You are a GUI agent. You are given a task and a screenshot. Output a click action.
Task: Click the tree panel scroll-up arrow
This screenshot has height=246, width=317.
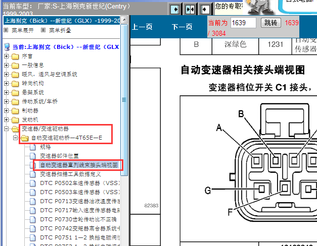point(124,20)
